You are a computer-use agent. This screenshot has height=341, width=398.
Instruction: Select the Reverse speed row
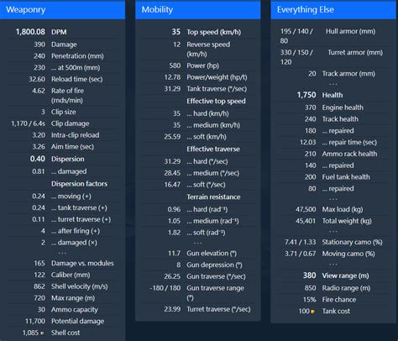pos(198,50)
